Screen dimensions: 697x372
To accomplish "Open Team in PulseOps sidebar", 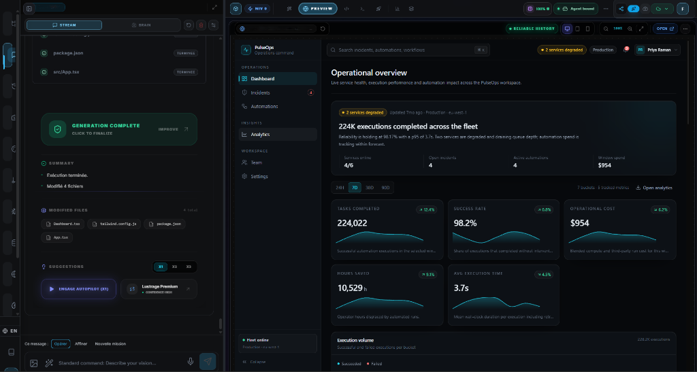I will coord(278,163).
